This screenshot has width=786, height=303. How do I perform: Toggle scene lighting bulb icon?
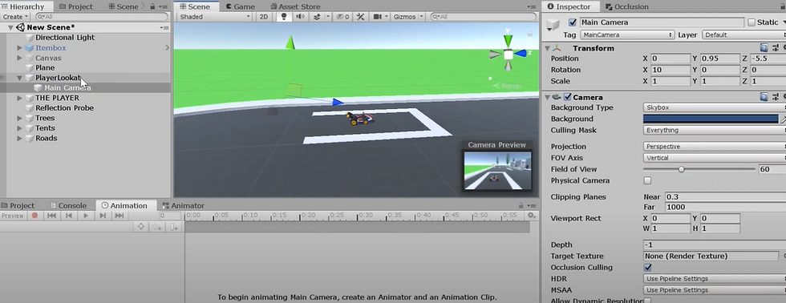[x=284, y=17]
